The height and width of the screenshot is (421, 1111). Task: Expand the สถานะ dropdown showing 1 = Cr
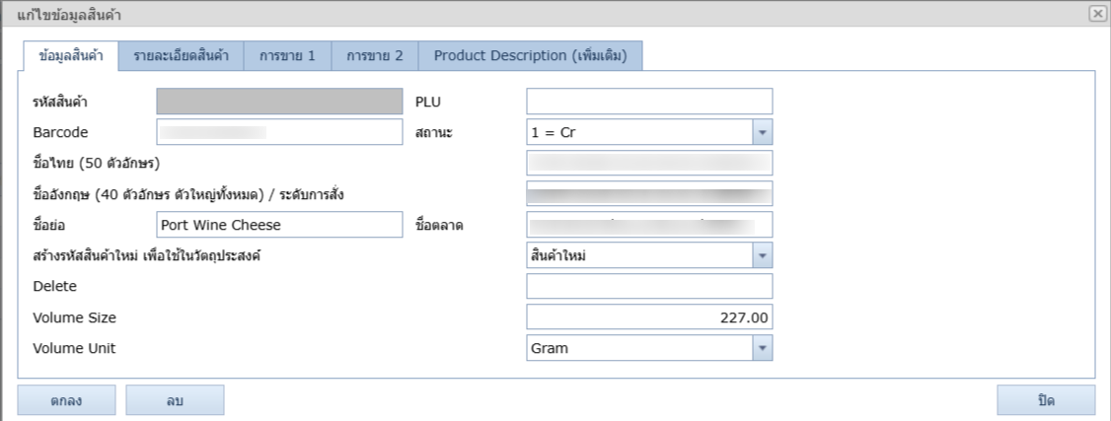[x=762, y=132]
